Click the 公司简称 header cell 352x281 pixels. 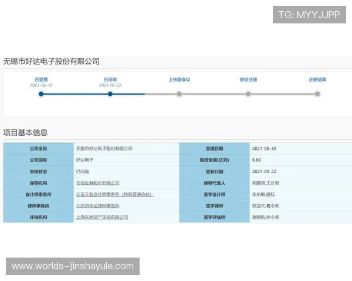click(38, 160)
